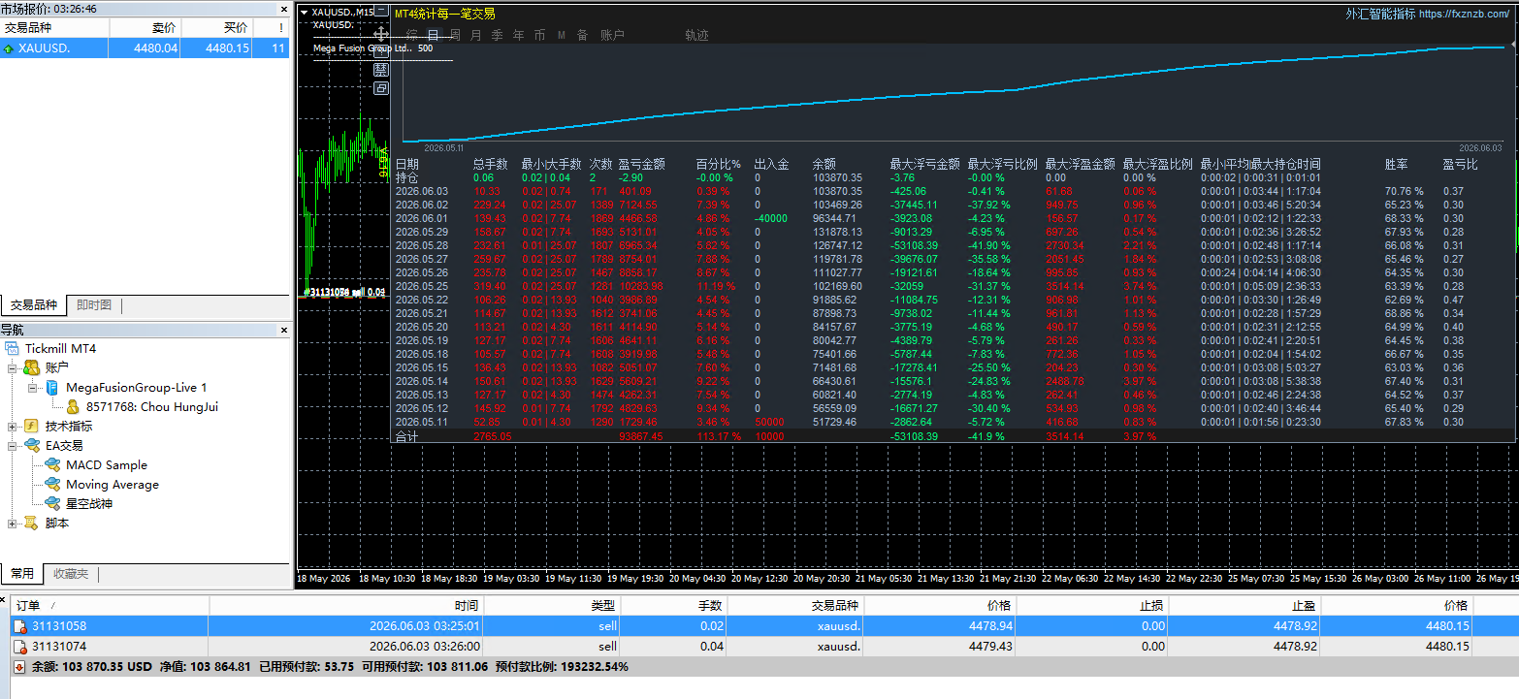Expand the 技术指标 tree node
The height and width of the screenshot is (699, 1519).
[x=12, y=427]
